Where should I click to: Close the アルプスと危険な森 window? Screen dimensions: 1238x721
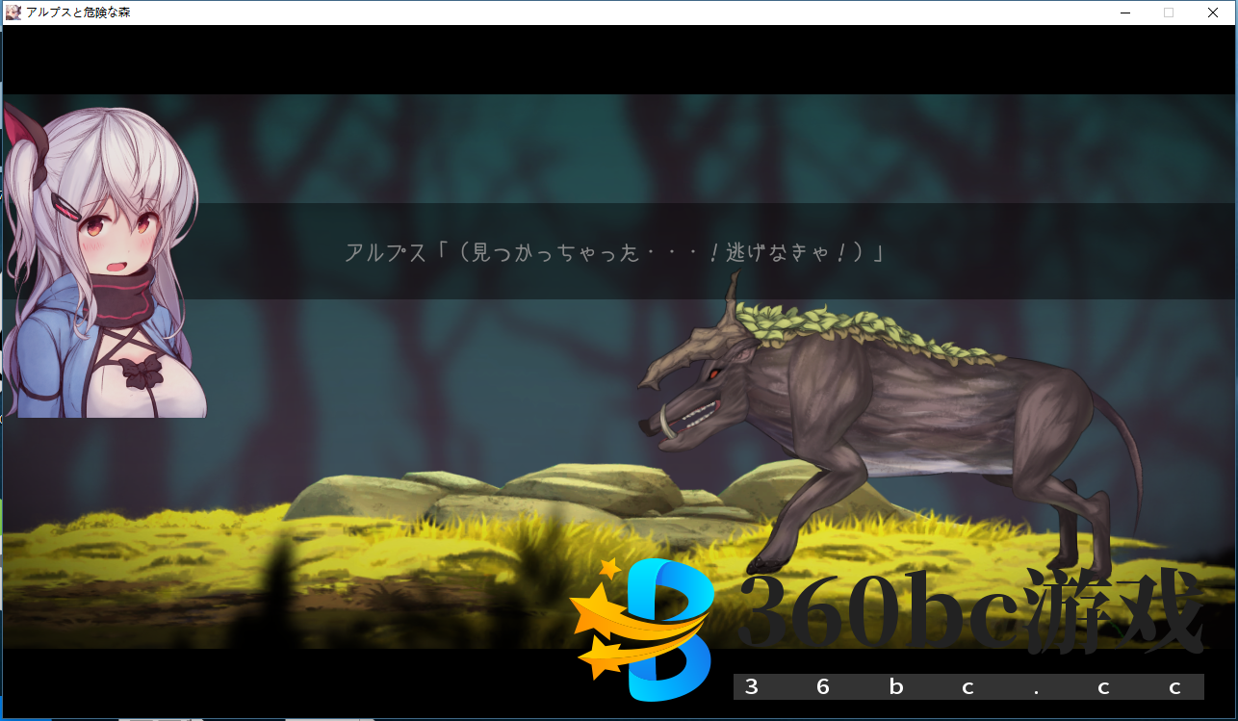(1213, 13)
